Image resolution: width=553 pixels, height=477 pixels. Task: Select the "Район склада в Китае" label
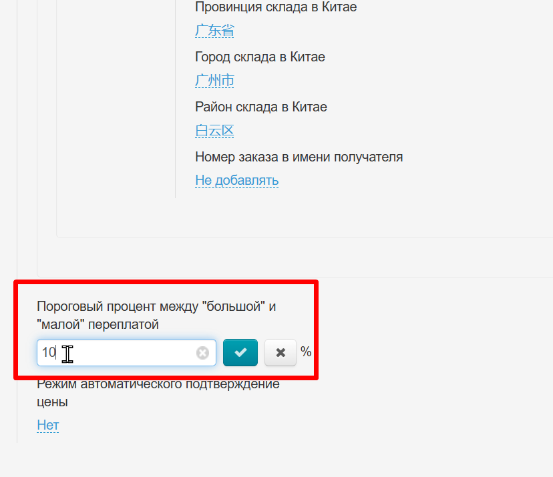260,107
